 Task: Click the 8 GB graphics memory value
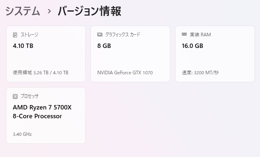point(104,46)
